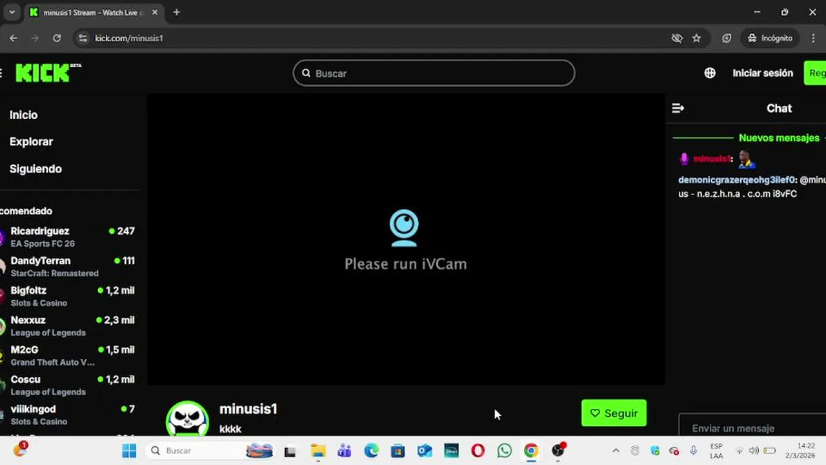Click the minusis1 username in chat
This screenshot has width=826, height=465.
[x=712, y=159]
